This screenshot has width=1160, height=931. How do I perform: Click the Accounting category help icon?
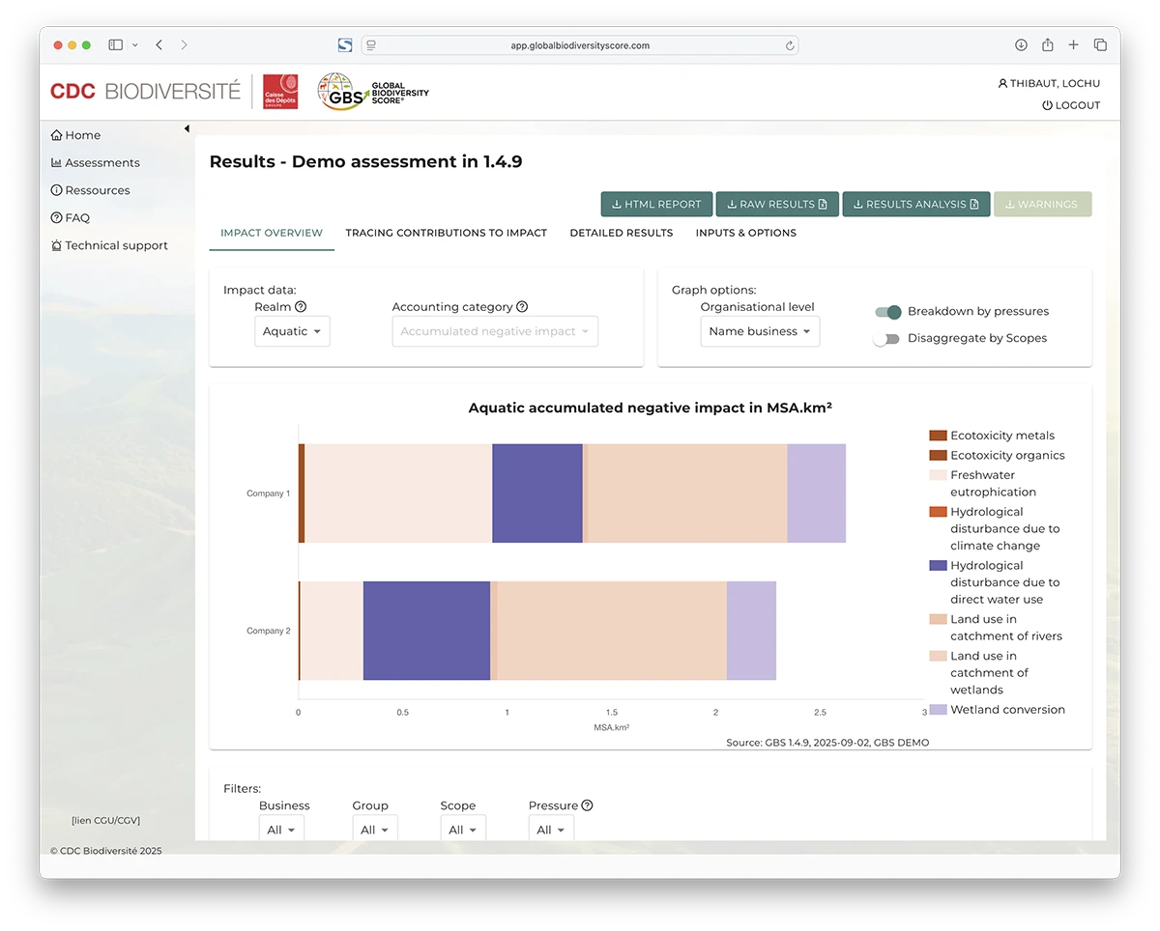522,307
